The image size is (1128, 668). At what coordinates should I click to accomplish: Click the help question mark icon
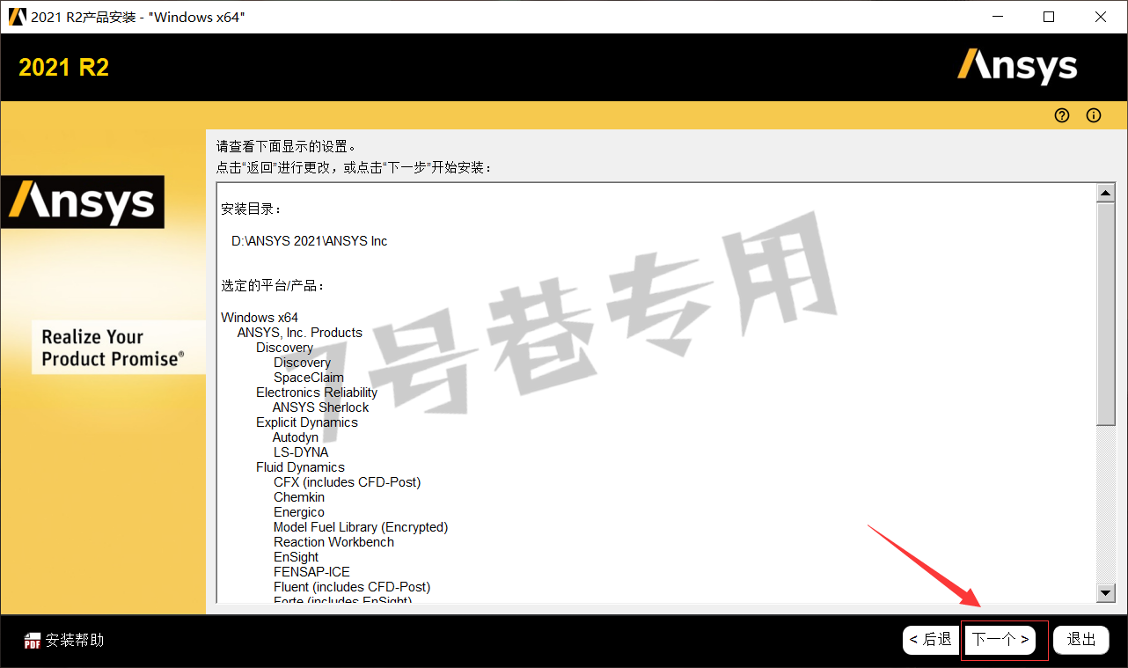coord(1062,115)
